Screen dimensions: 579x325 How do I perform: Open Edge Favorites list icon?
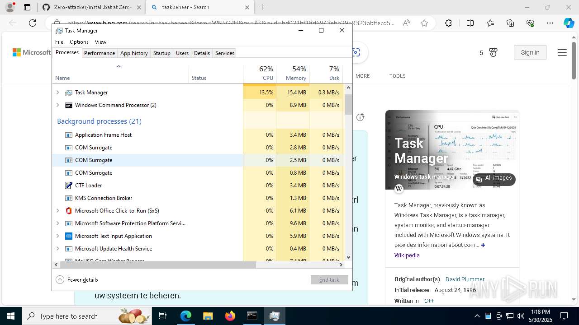tap(490, 23)
